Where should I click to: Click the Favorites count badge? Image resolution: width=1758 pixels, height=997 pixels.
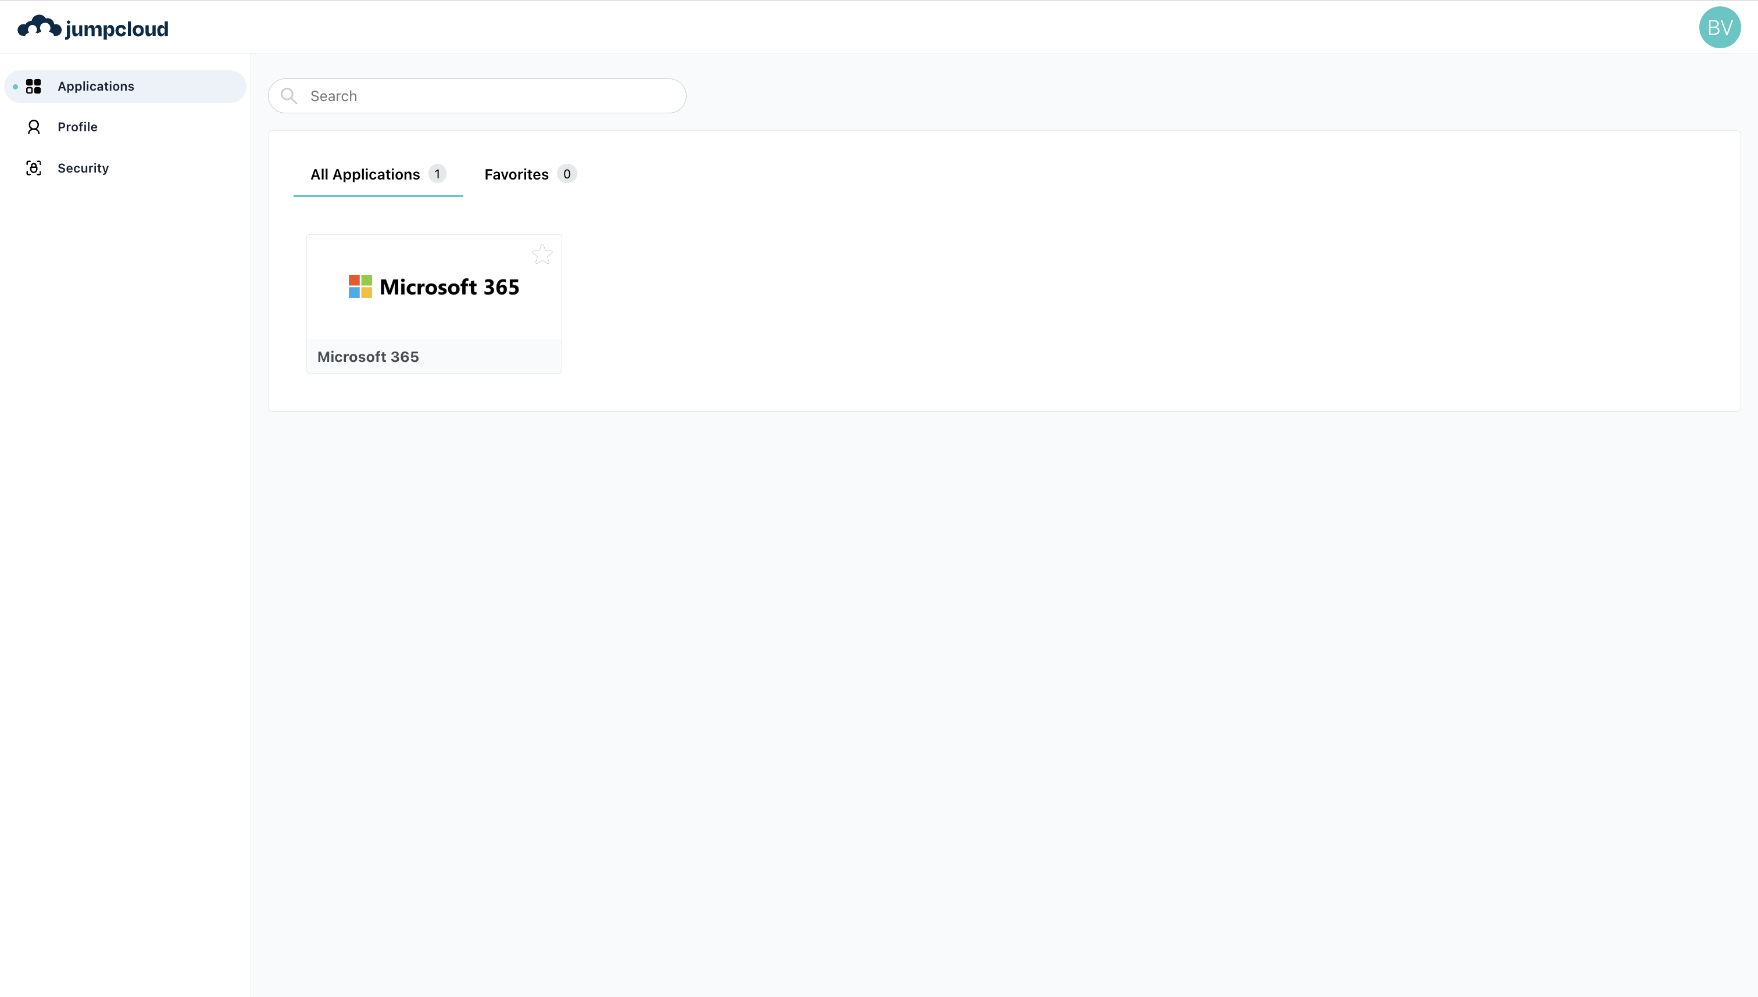pos(567,174)
